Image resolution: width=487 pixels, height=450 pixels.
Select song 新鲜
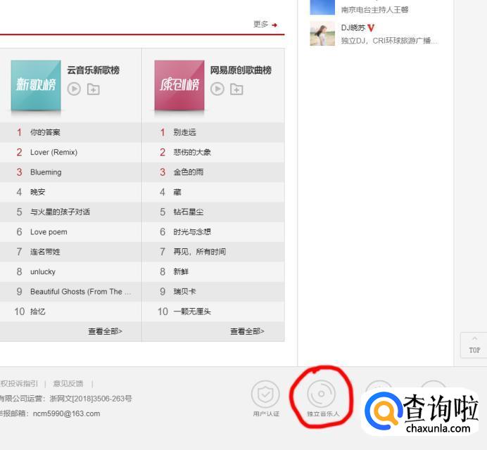(x=181, y=271)
